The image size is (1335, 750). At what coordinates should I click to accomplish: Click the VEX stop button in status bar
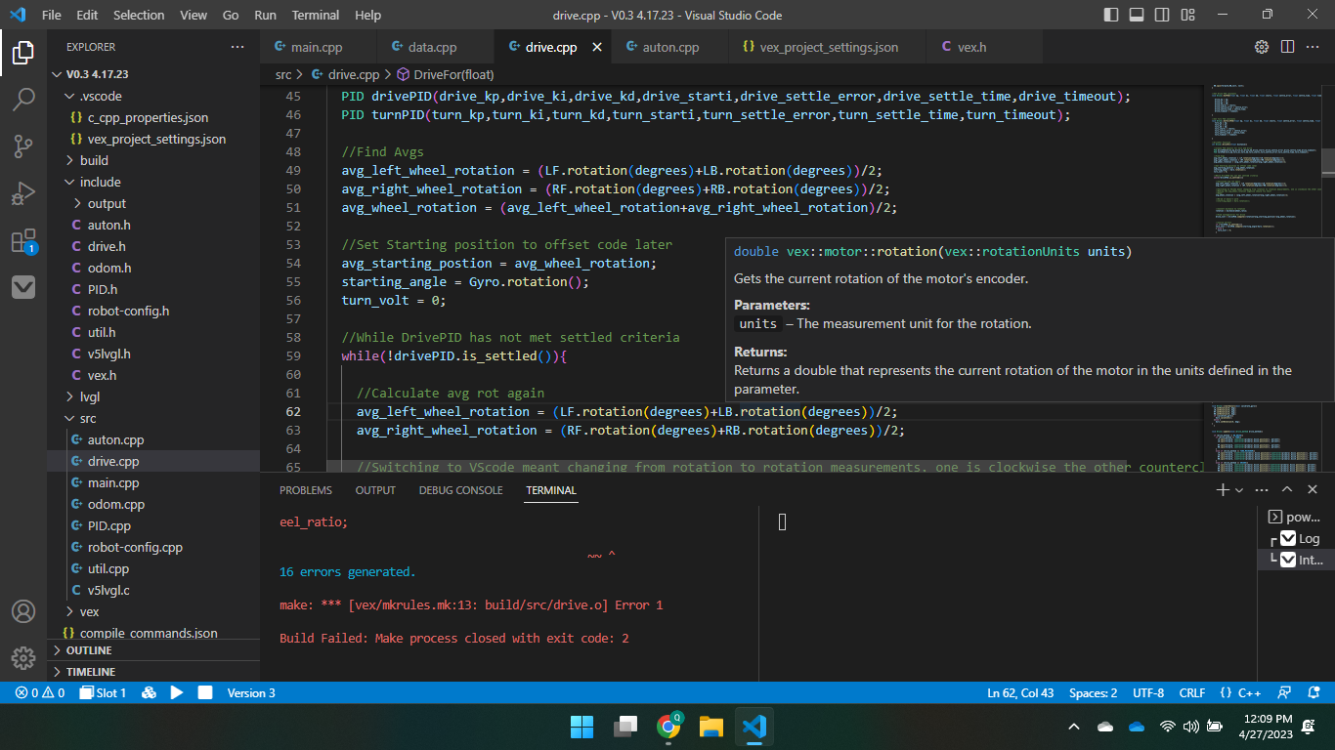[205, 692]
